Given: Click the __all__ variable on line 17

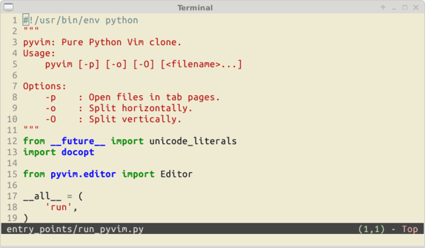Looking at the screenshot, I should click(42, 196).
